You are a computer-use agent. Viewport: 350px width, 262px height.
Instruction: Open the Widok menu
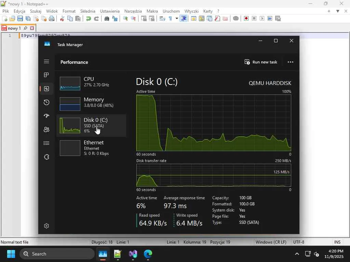[x=52, y=11]
